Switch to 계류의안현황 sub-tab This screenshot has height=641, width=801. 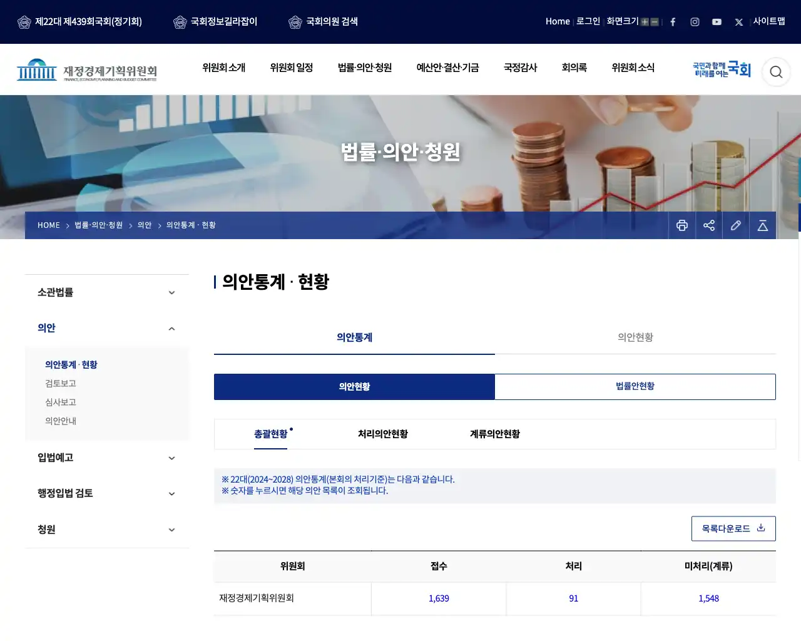[x=495, y=434]
